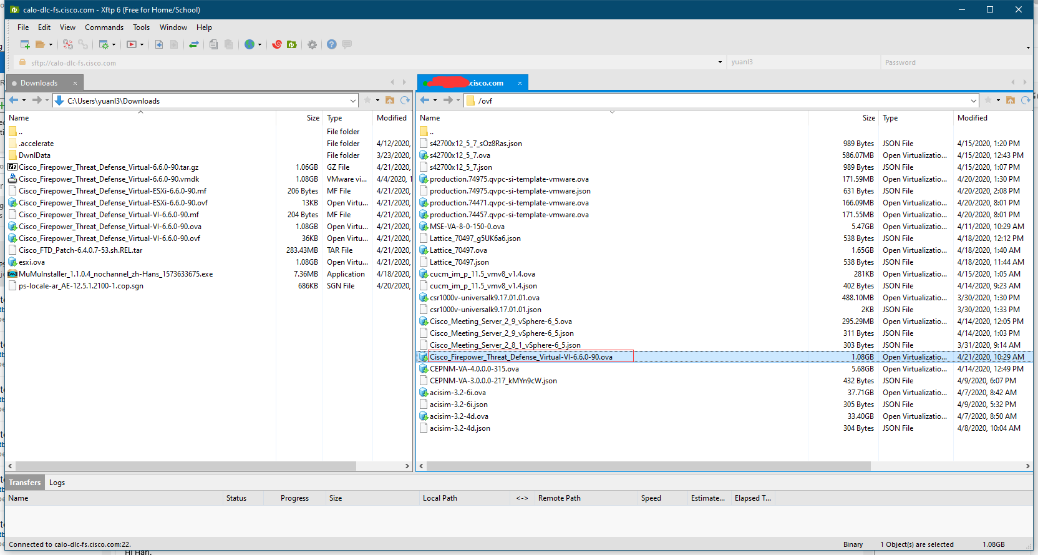This screenshot has height=555, width=1038.
Task: Open the Tools menu
Action: coord(141,27)
